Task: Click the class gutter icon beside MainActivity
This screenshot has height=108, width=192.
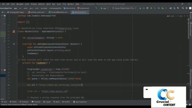Action: click(14, 31)
